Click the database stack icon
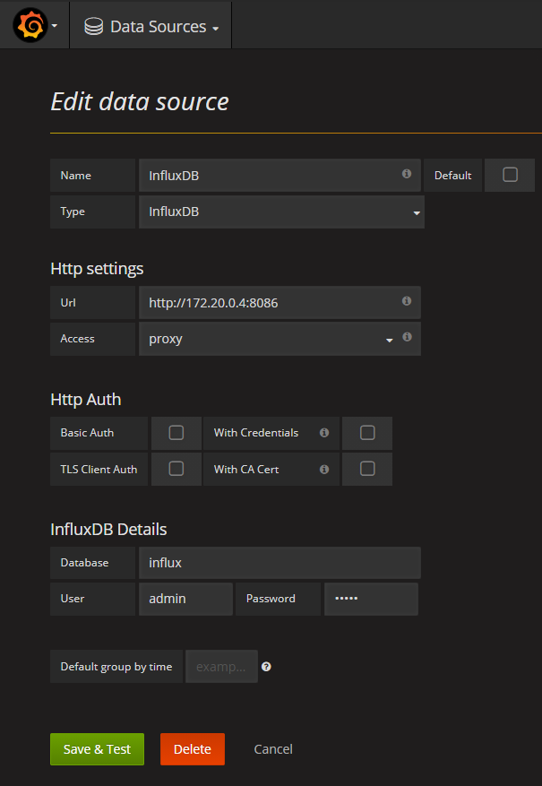This screenshot has height=786, width=542. tap(94, 27)
